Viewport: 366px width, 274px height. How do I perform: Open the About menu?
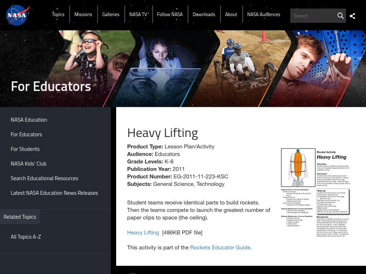pos(231,15)
